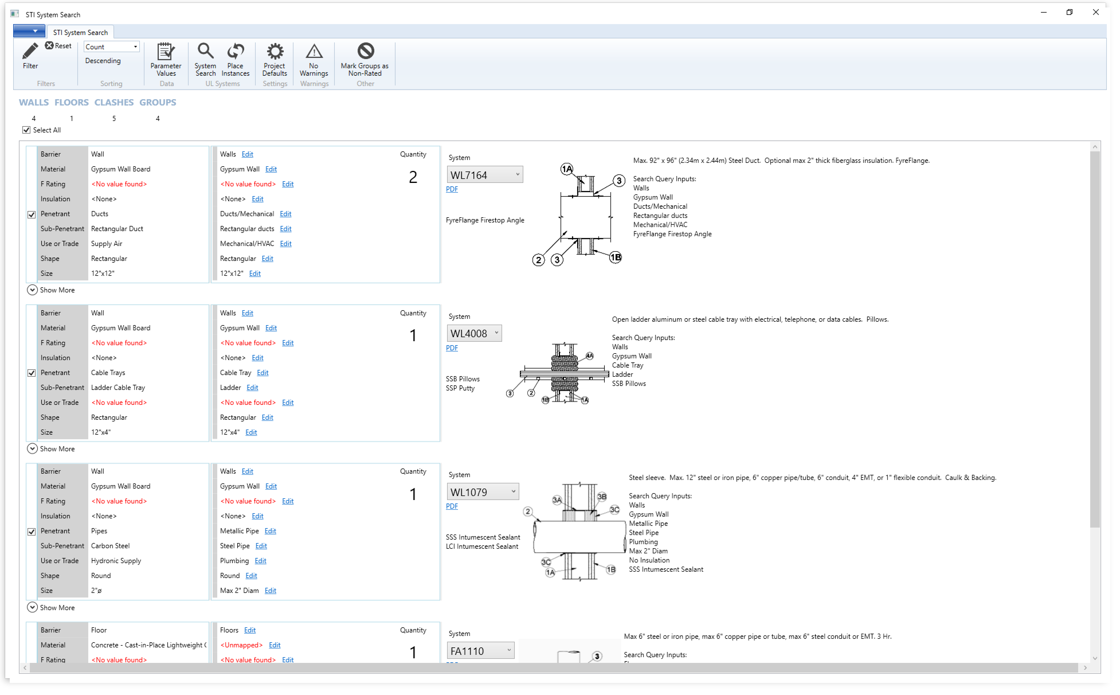Screen dimensions: 1120x695
Task: Uncheck the Select All checkbox
Action: click(x=27, y=130)
